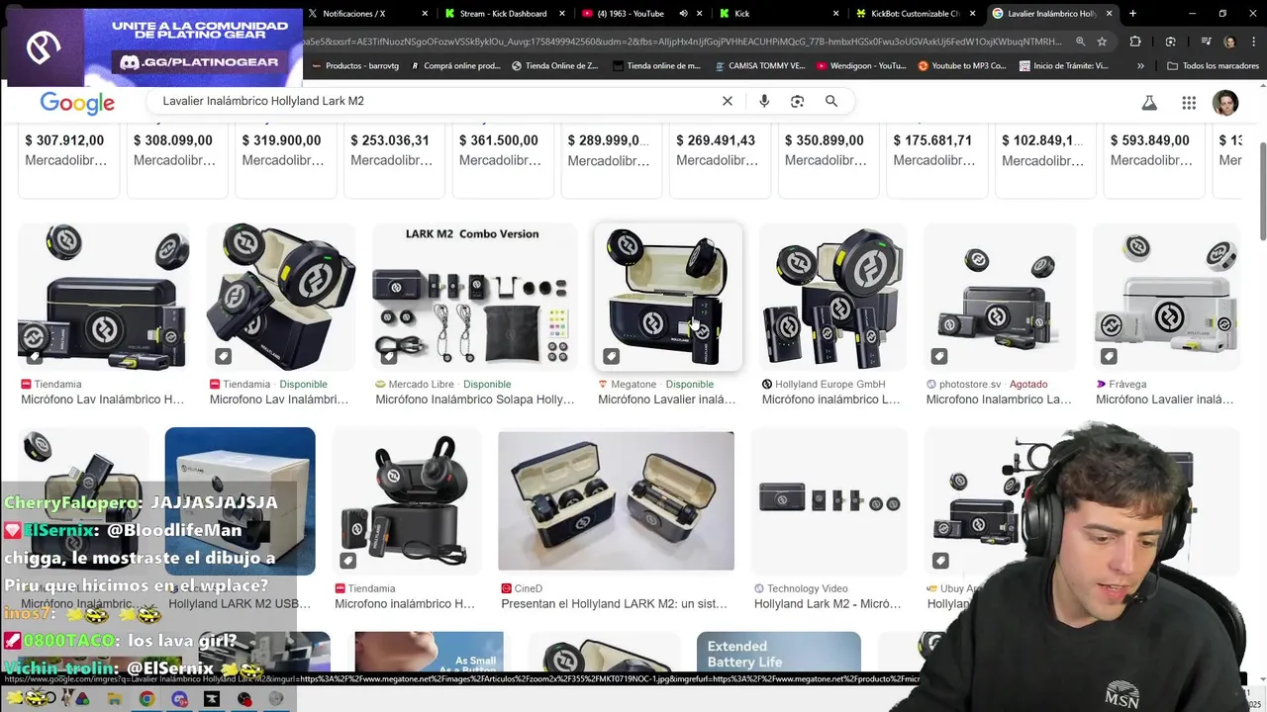1267x712 pixels.
Task: Select the $ 175.681,71 Mercadolibre price card
Action: click(936, 161)
